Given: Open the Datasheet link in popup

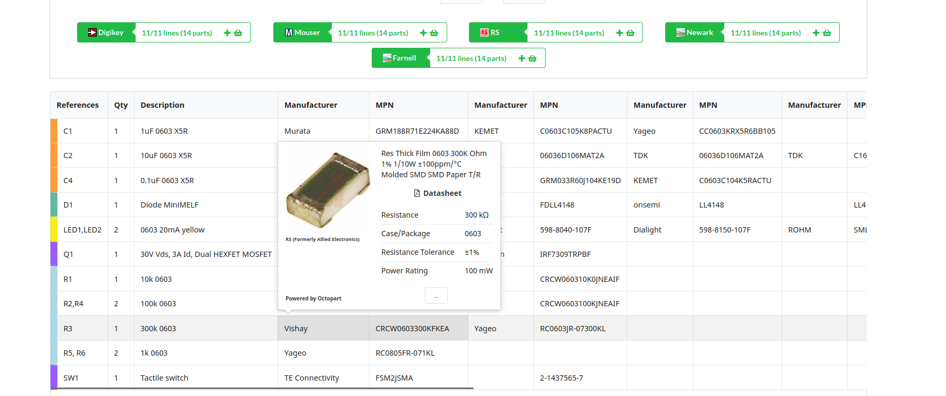Looking at the screenshot, I should click(442, 193).
